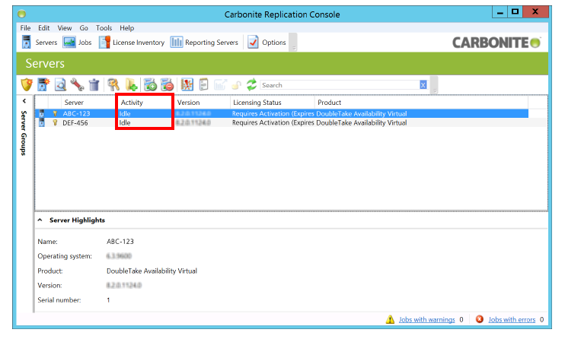Screen dimensions: 565x339
Task: Click the Uninstall icon with red minus
Action: (x=167, y=85)
